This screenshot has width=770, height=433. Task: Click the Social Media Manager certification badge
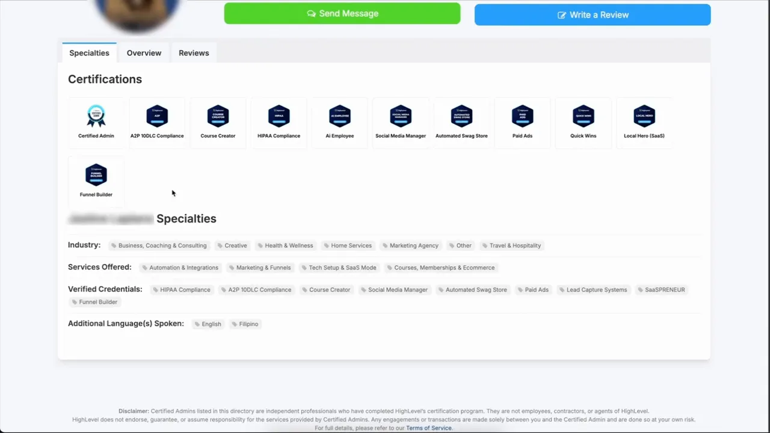401,116
